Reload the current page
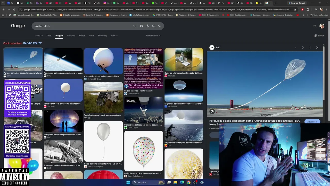Image resolution: width=330 pixels, height=186 pixels. 14,10
